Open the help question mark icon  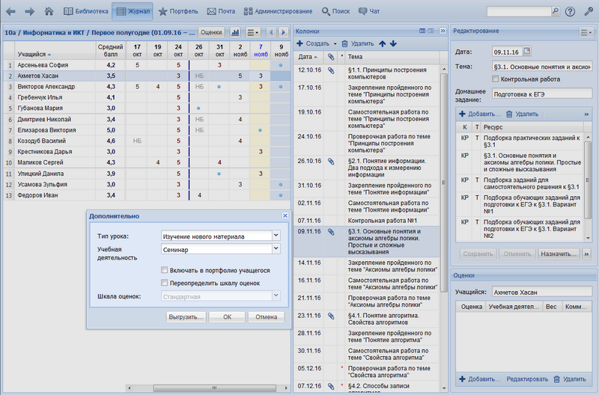(x=570, y=11)
